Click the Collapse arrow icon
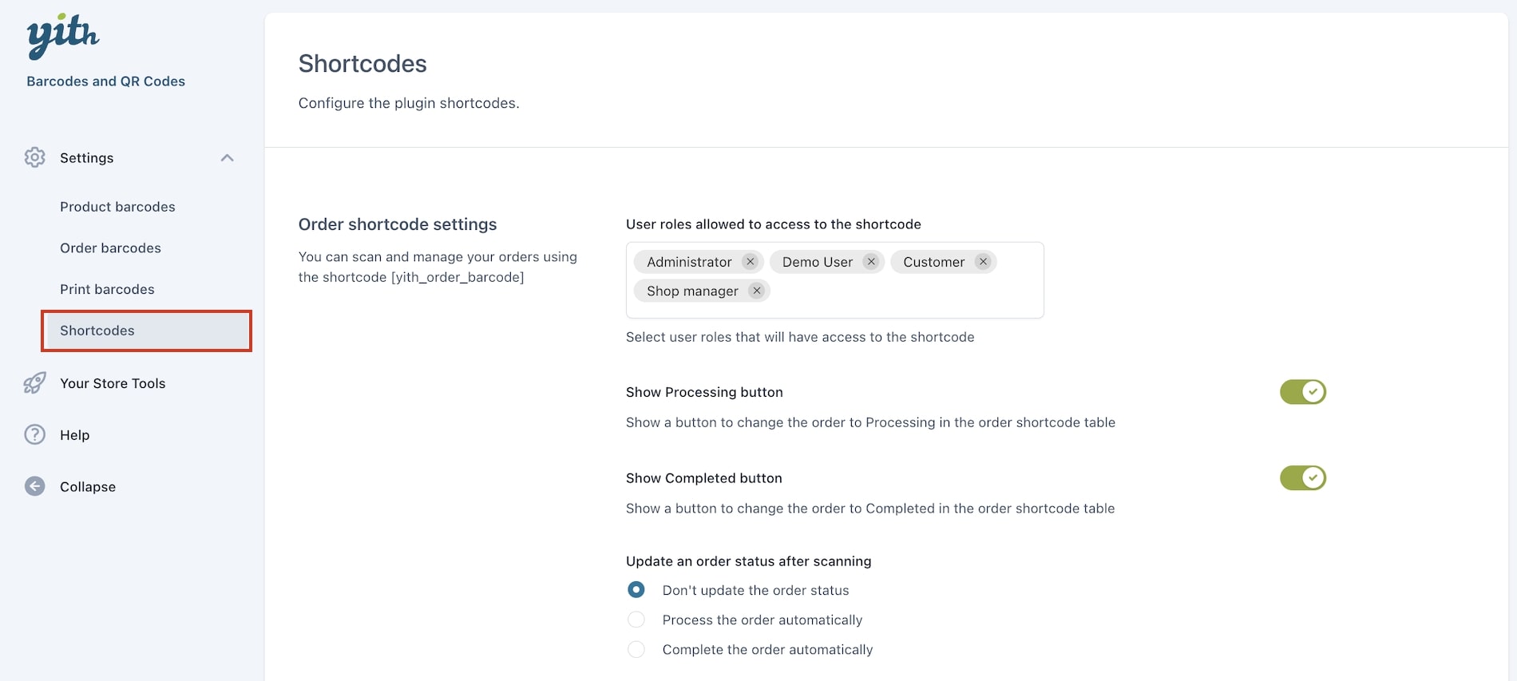The height and width of the screenshot is (681, 1517). tap(34, 486)
